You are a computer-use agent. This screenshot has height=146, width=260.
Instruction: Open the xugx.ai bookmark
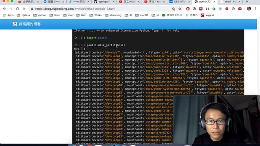coord(207,15)
